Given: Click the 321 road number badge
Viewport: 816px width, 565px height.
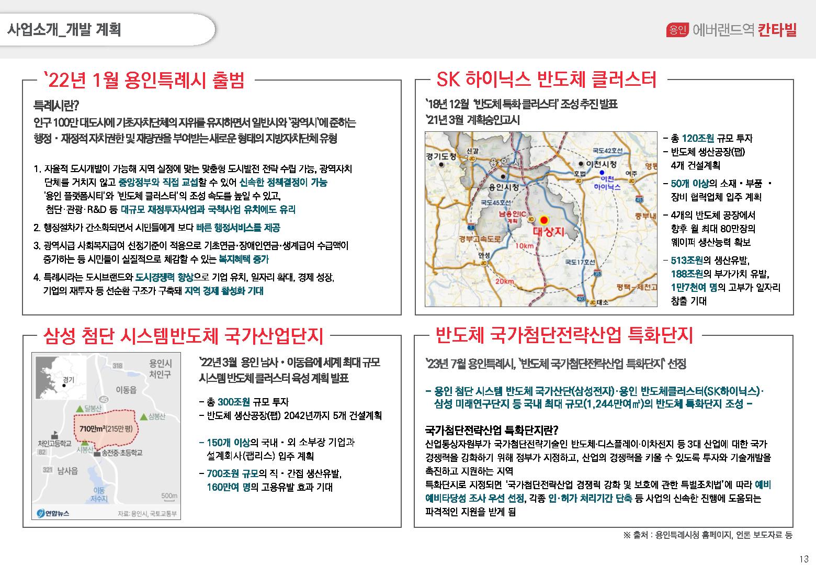Looking at the screenshot, I should pyautogui.click(x=47, y=470).
